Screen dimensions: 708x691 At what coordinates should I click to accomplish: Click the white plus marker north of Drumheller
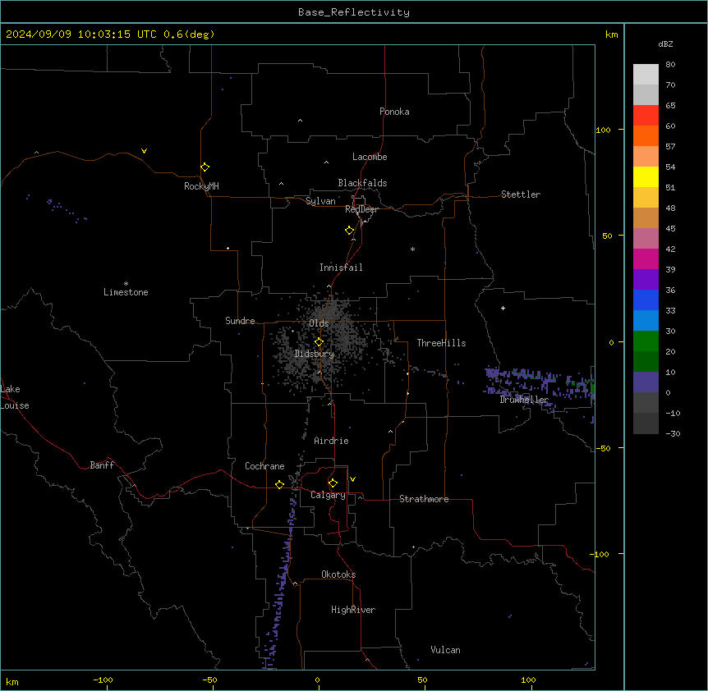[x=503, y=308]
